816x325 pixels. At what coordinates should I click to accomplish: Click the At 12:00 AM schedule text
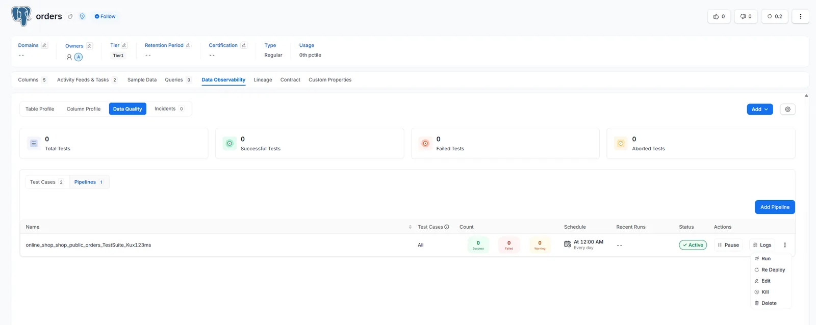pos(589,242)
